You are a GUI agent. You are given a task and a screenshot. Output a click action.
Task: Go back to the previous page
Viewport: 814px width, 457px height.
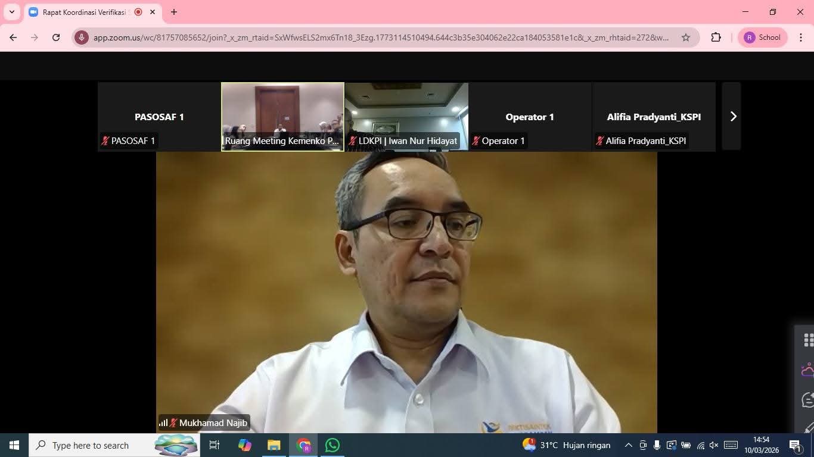tap(13, 37)
